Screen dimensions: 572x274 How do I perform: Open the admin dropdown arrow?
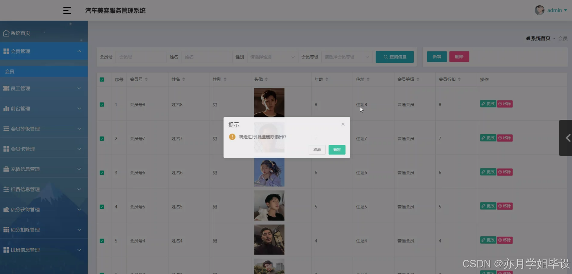pos(565,10)
